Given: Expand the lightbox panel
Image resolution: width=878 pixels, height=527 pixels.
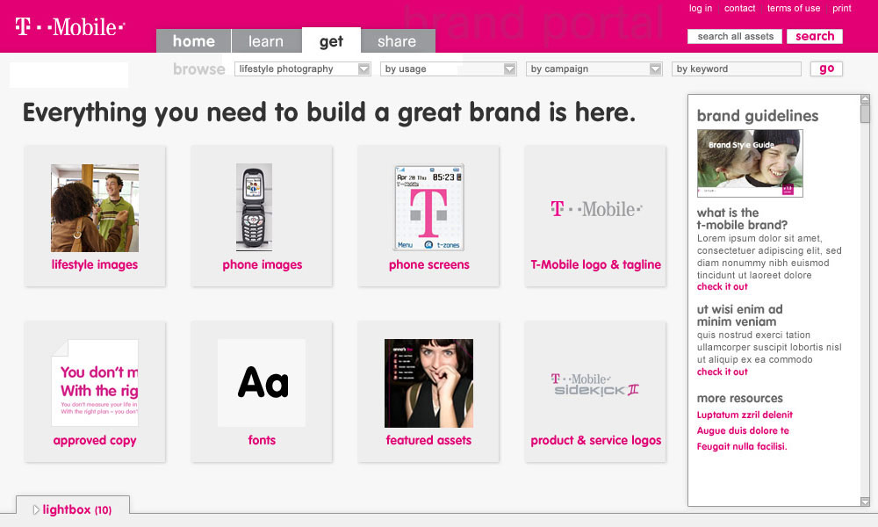Looking at the screenshot, I should click(73, 509).
